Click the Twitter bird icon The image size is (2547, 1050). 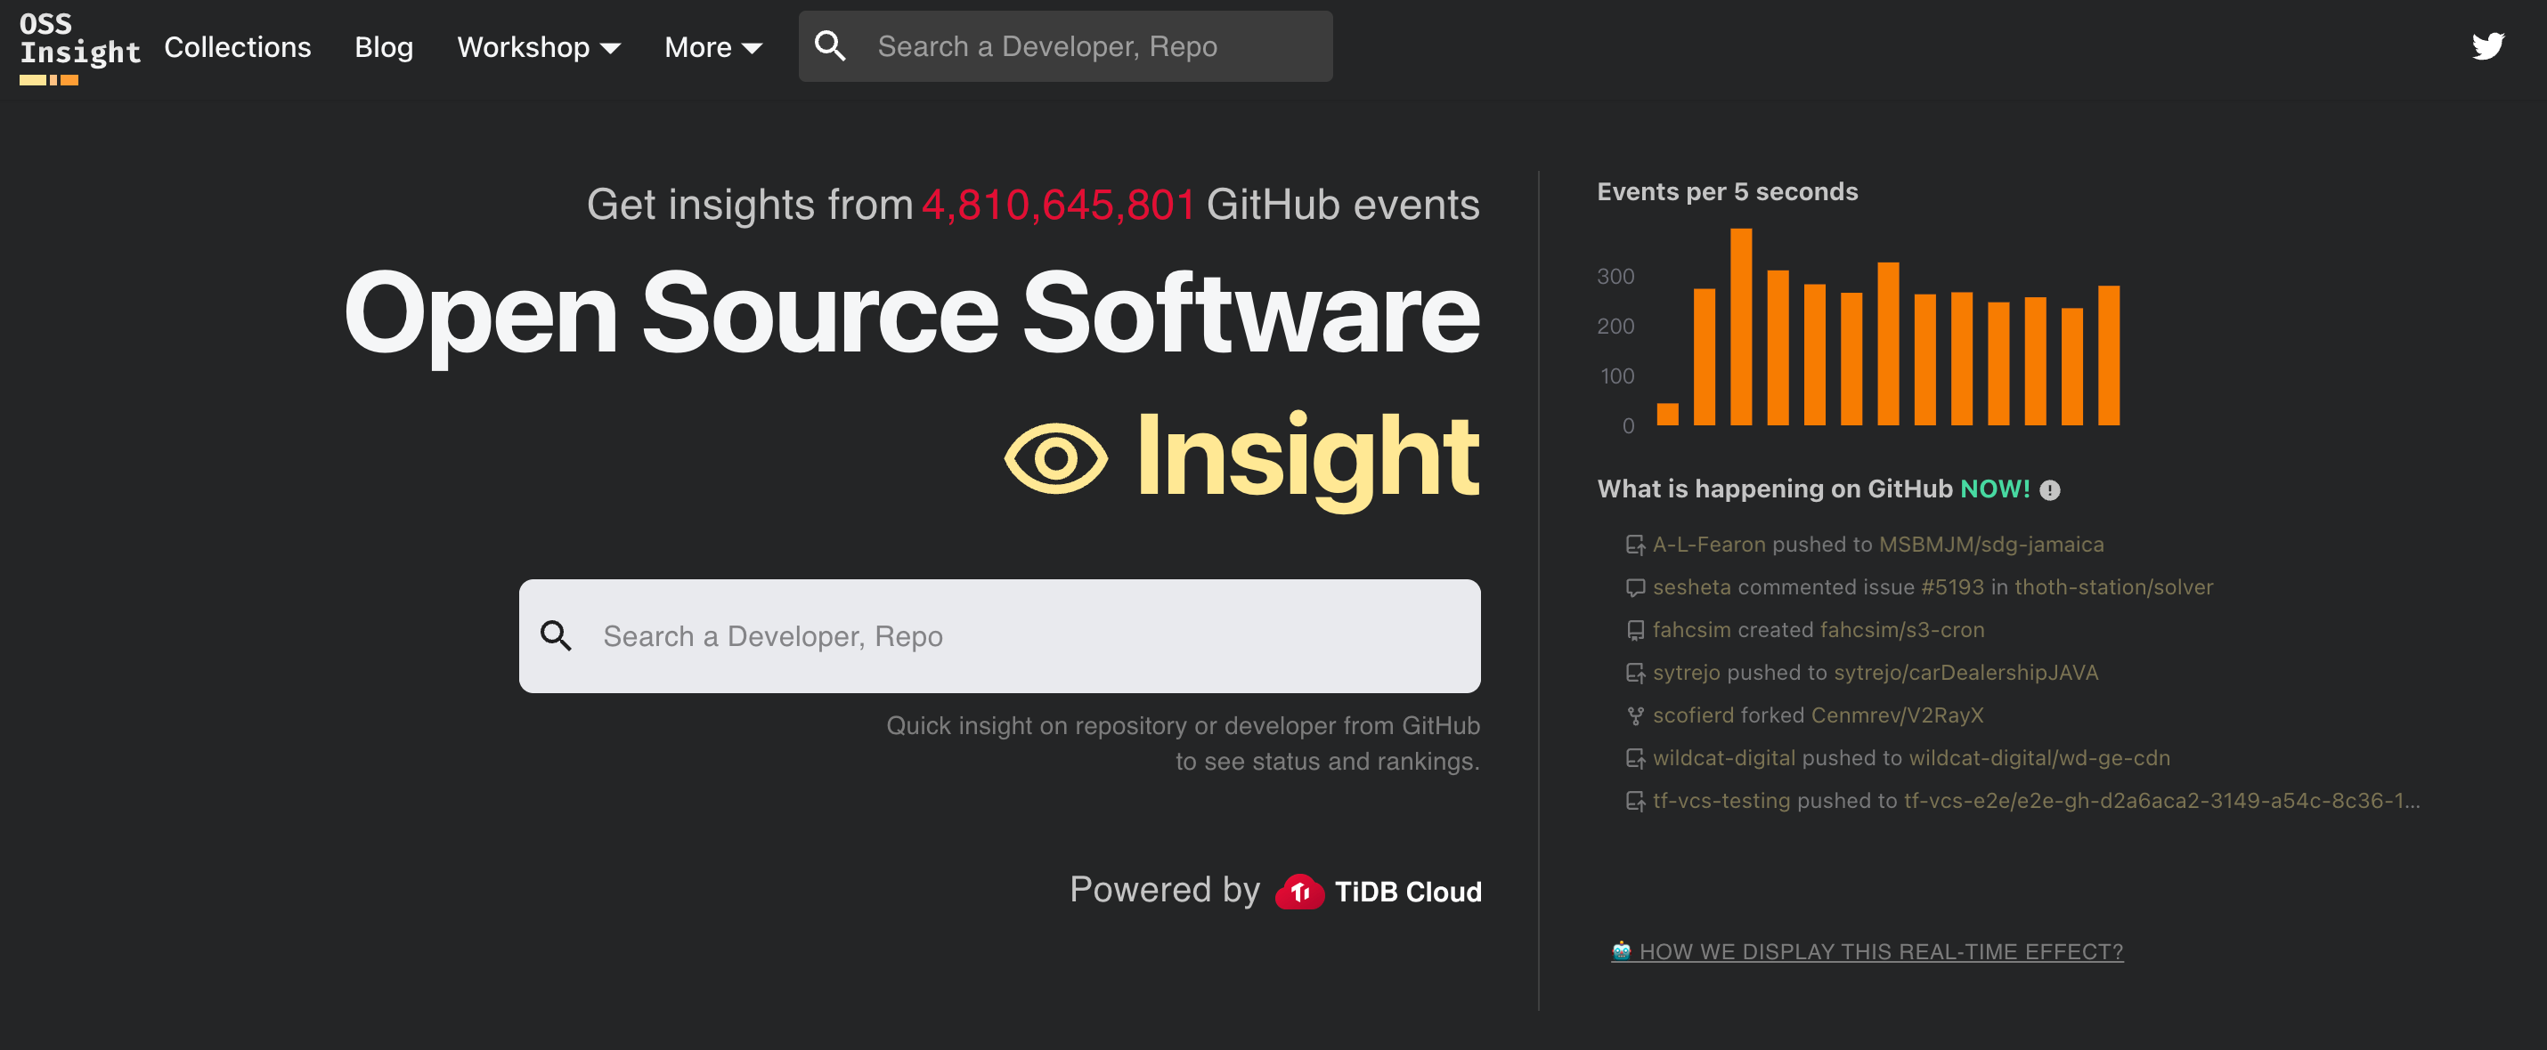(x=2486, y=46)
